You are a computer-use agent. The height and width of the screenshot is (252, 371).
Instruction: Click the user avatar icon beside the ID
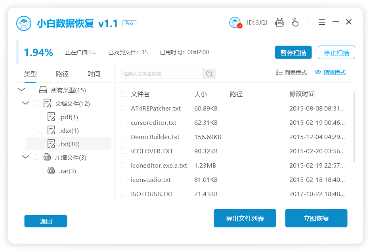[235, 23]
